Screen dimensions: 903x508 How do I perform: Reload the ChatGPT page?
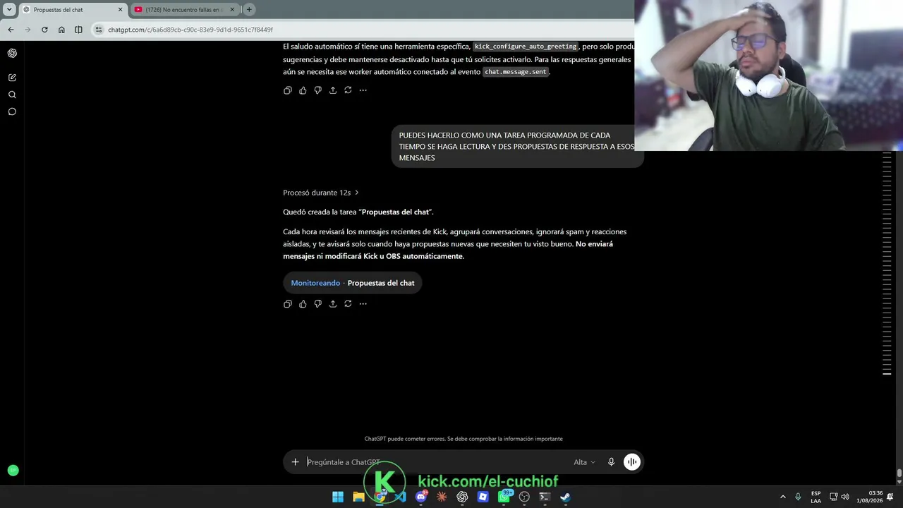(x=44, y=30)
